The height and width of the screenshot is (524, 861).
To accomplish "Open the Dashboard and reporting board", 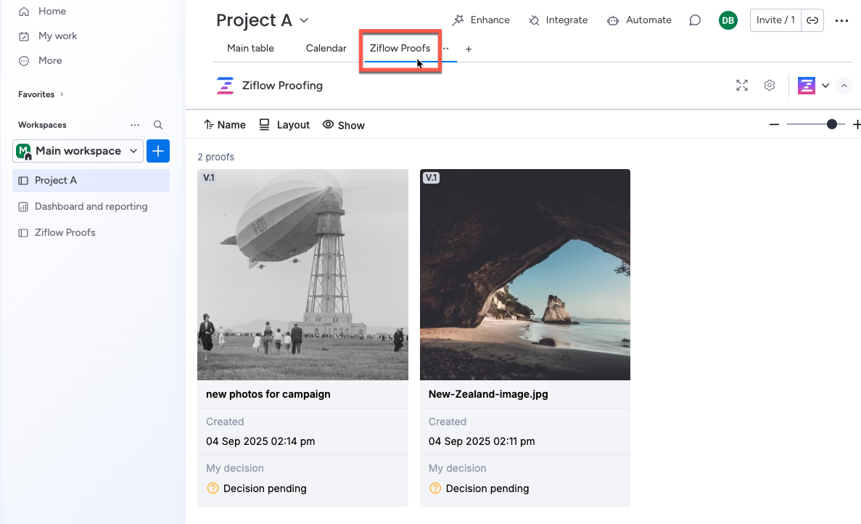I will (x=91, y=206).
